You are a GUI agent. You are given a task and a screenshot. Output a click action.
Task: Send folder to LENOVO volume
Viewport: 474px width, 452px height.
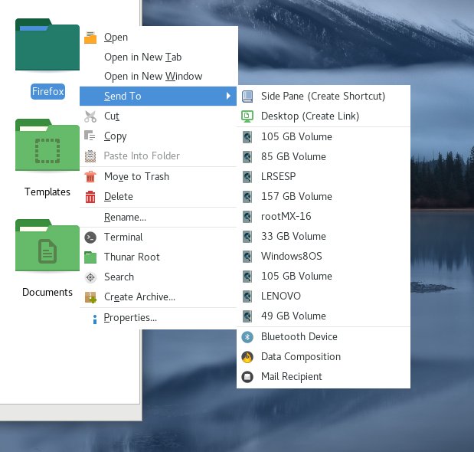pyautogui.click(x=280, y=296)
